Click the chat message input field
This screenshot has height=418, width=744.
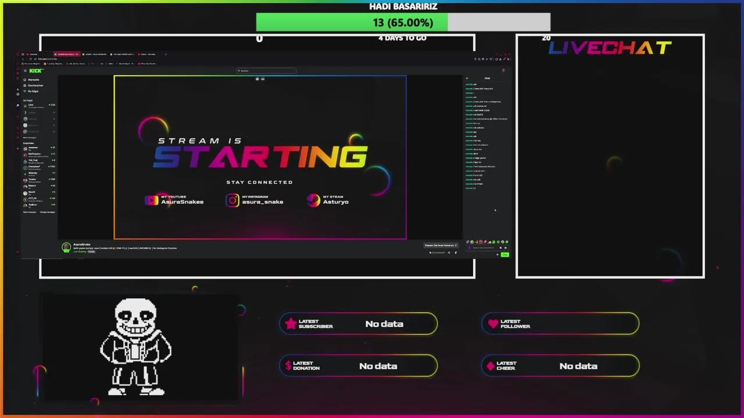pyautogui.click(x=482, y=247)
